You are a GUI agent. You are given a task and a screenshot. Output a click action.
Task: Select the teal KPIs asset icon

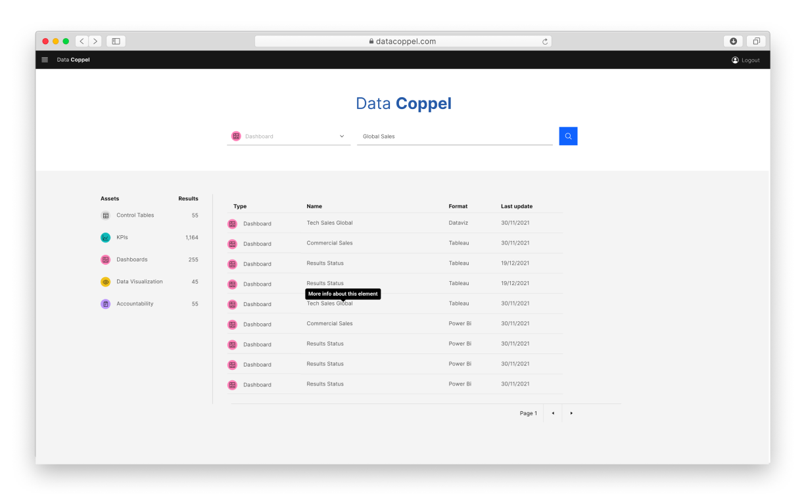[x=106, y=238]
